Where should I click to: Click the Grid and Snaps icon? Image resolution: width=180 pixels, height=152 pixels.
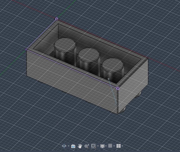110,146
